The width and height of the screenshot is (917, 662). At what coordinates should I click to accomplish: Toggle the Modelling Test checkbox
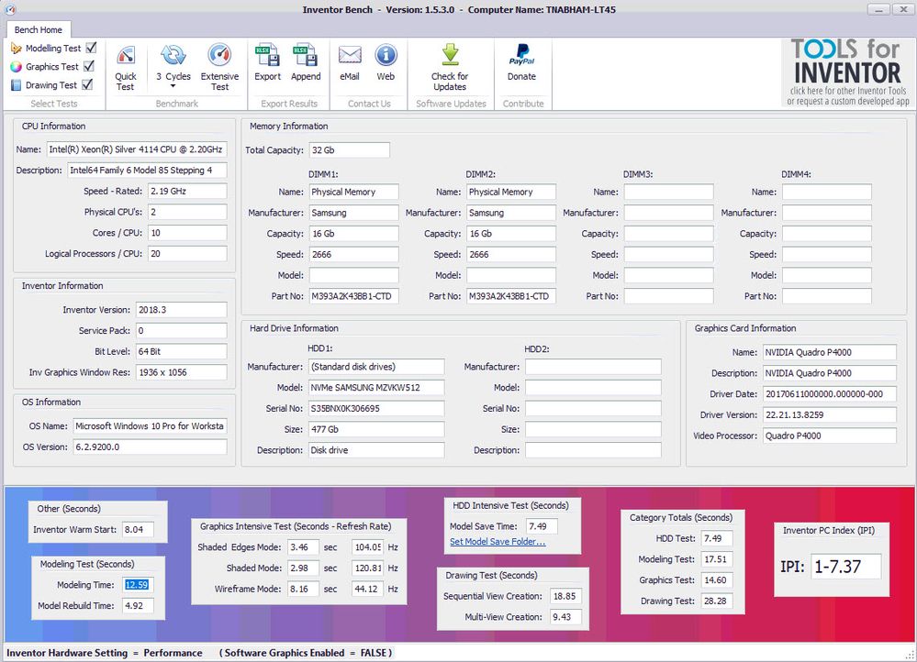91,48
